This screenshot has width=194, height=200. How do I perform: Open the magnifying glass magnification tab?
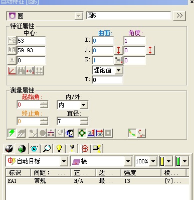(47, 149)
